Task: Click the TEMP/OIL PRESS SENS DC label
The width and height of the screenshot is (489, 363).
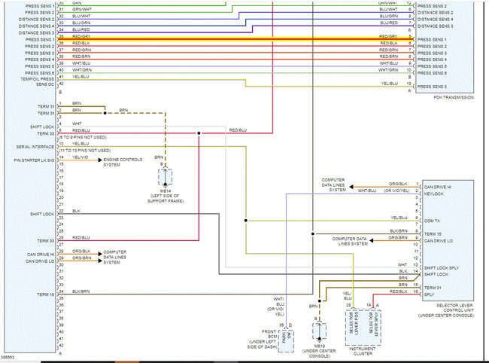Action: pyautogui.click(x=38, y=82)
